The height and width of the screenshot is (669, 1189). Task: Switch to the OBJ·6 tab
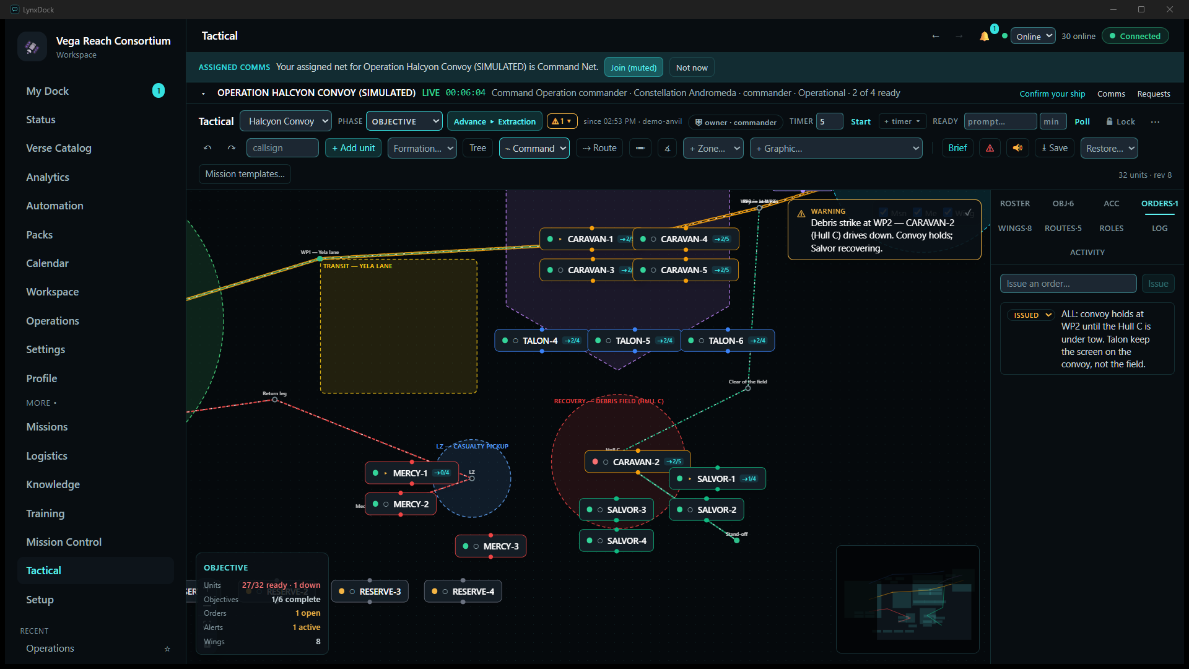click(x=1063, y=204)
